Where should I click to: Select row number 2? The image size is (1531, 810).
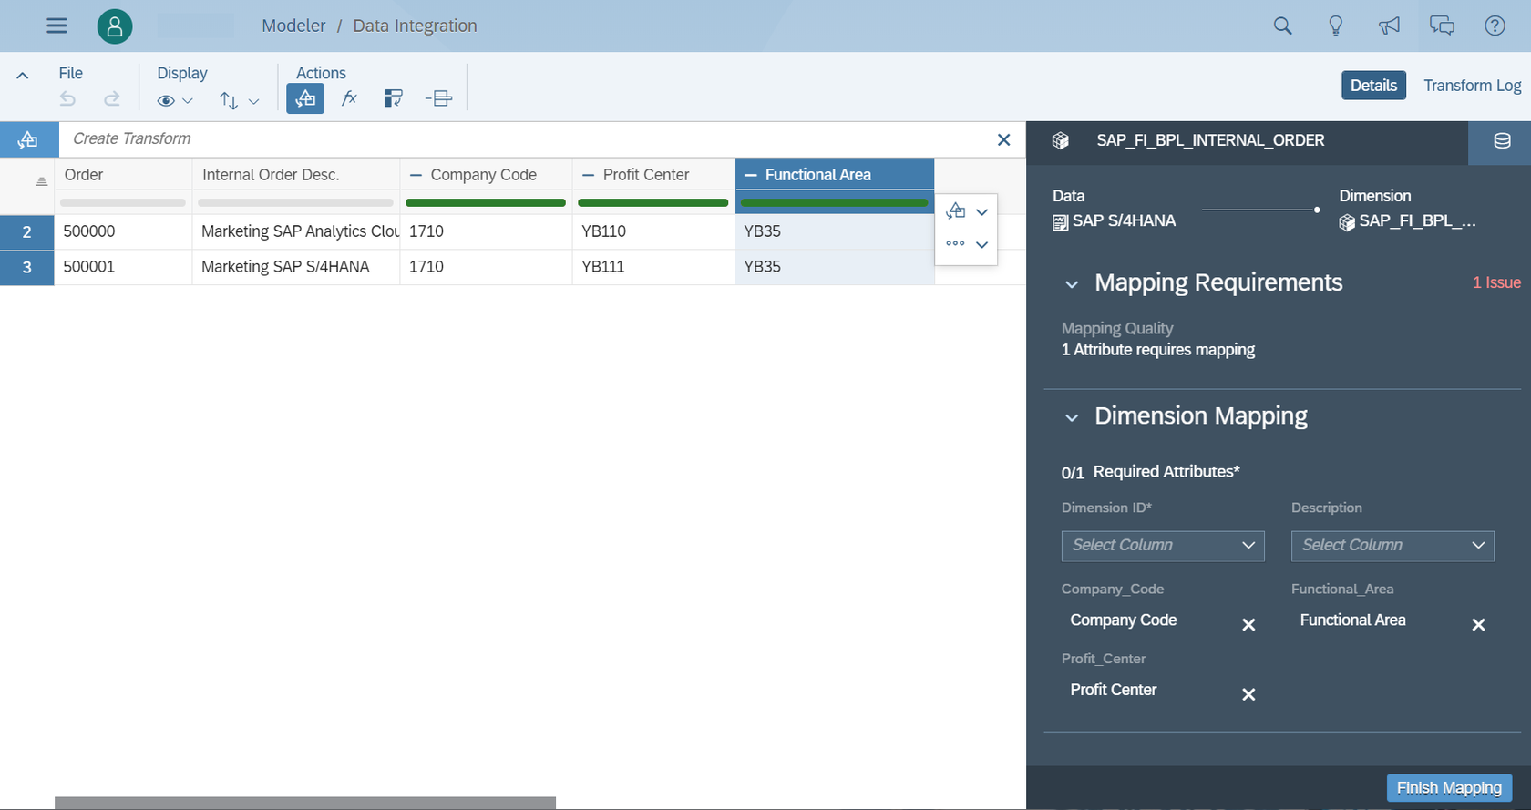(x=27, y=231)
